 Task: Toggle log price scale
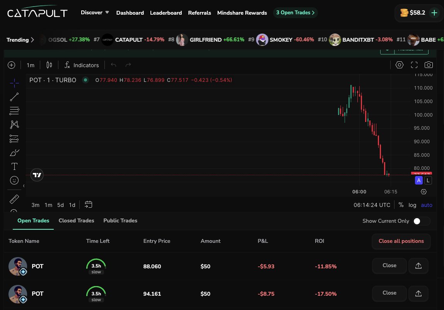point(412,205)
